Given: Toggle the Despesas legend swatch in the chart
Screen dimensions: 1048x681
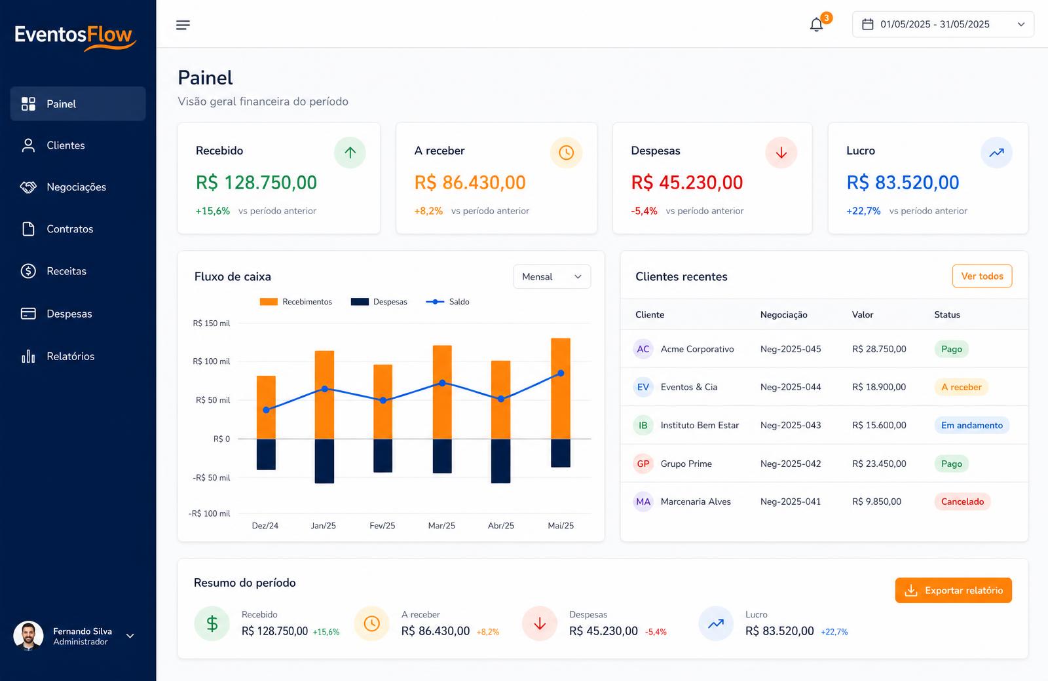Looking at the screenshot, I should (x=360, y=302).
